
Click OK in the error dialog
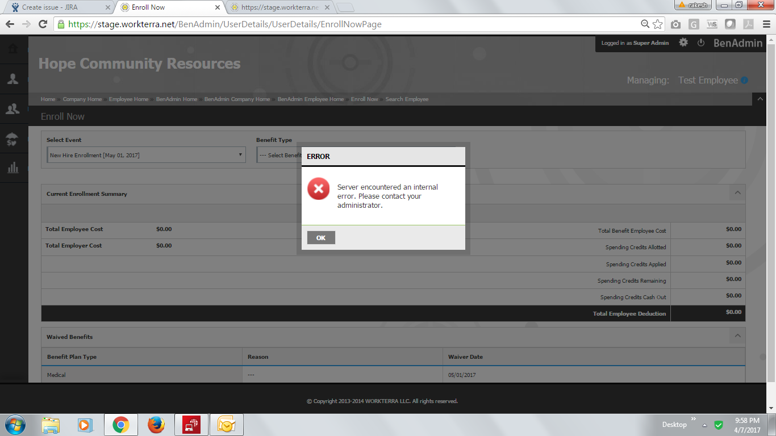321,238
